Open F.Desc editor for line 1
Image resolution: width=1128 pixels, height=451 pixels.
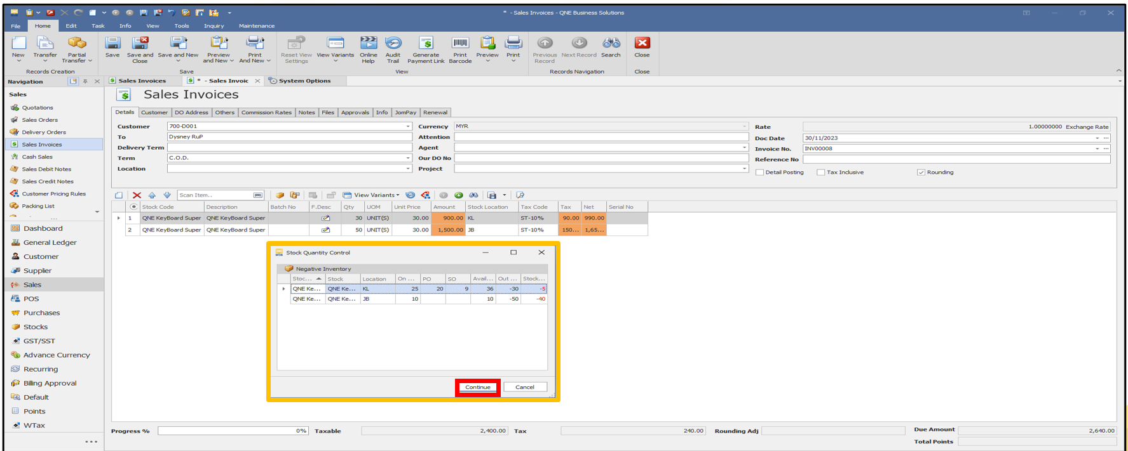tap(325, 218)
